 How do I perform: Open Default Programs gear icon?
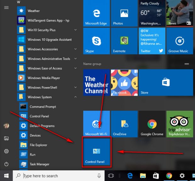click(23, 126)
